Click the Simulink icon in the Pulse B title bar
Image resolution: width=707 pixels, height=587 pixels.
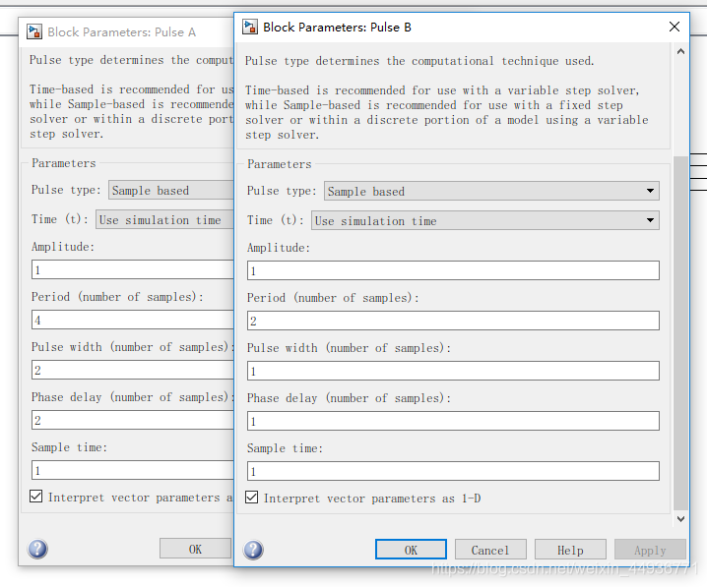point(250,27)
